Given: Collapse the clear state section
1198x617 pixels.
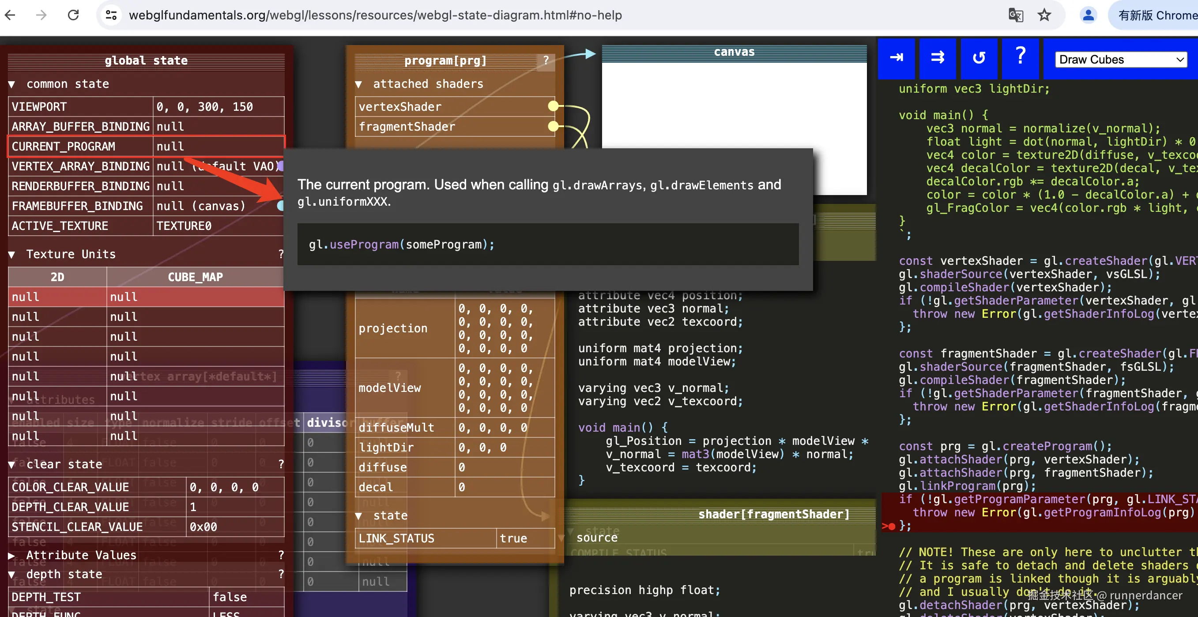Looking at the screenshot, I should pos(12,464).
